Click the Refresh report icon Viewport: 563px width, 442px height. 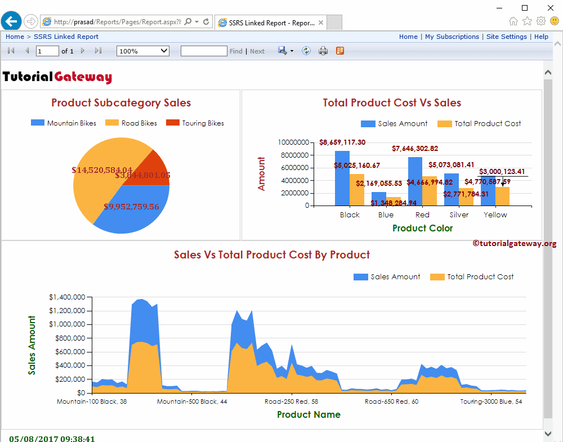pos(306,51)
